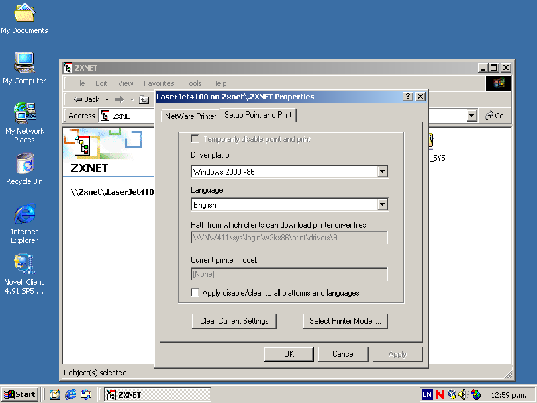
Task: Click the tray icon left of the speaker
Action: (x=452, y=394)
